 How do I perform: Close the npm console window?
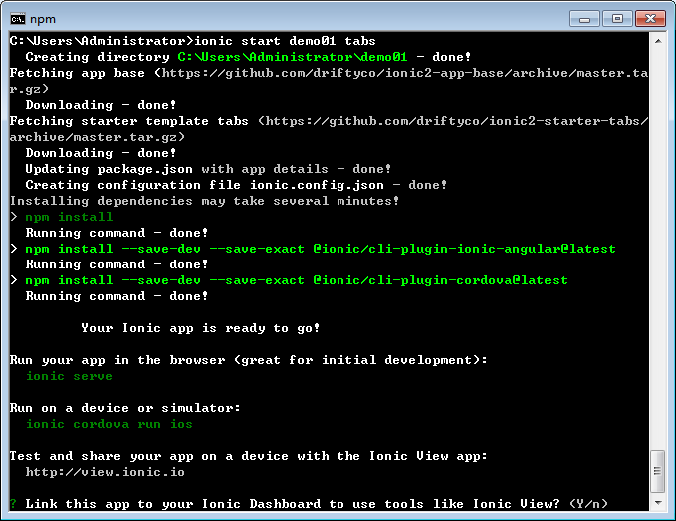point(650,19)
